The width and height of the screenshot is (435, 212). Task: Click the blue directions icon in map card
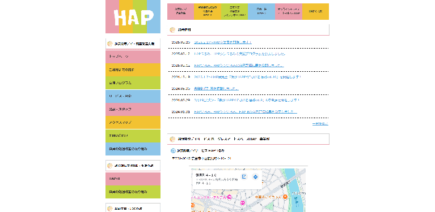tap(256, 177)
